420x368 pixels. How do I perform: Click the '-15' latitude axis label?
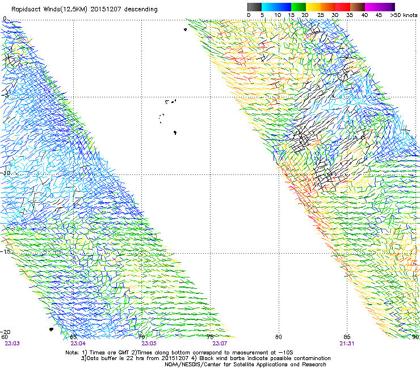6,251
